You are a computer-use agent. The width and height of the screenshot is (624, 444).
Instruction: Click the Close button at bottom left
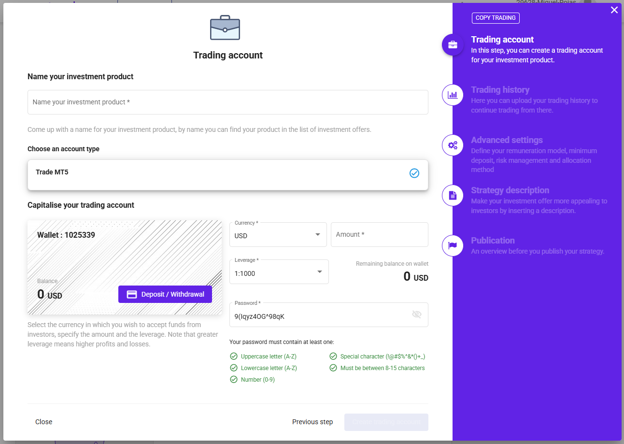[x=44, y=422]
